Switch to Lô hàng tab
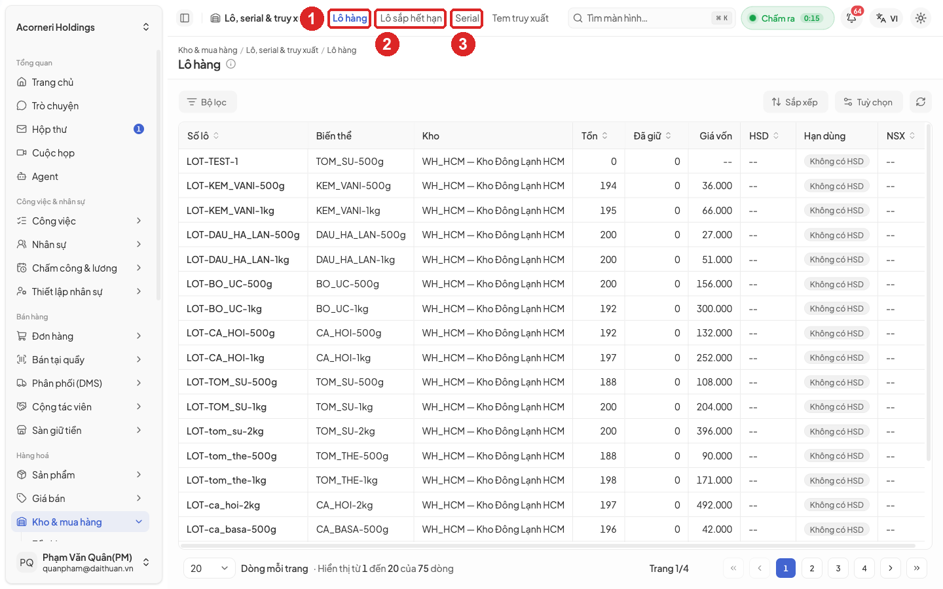 350,18
